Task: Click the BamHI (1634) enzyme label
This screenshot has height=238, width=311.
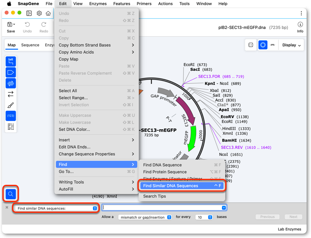Action: 236,140
